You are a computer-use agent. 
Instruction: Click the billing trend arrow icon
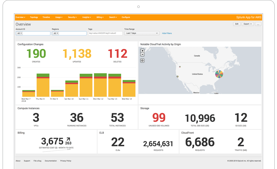(x=68, y=139)
